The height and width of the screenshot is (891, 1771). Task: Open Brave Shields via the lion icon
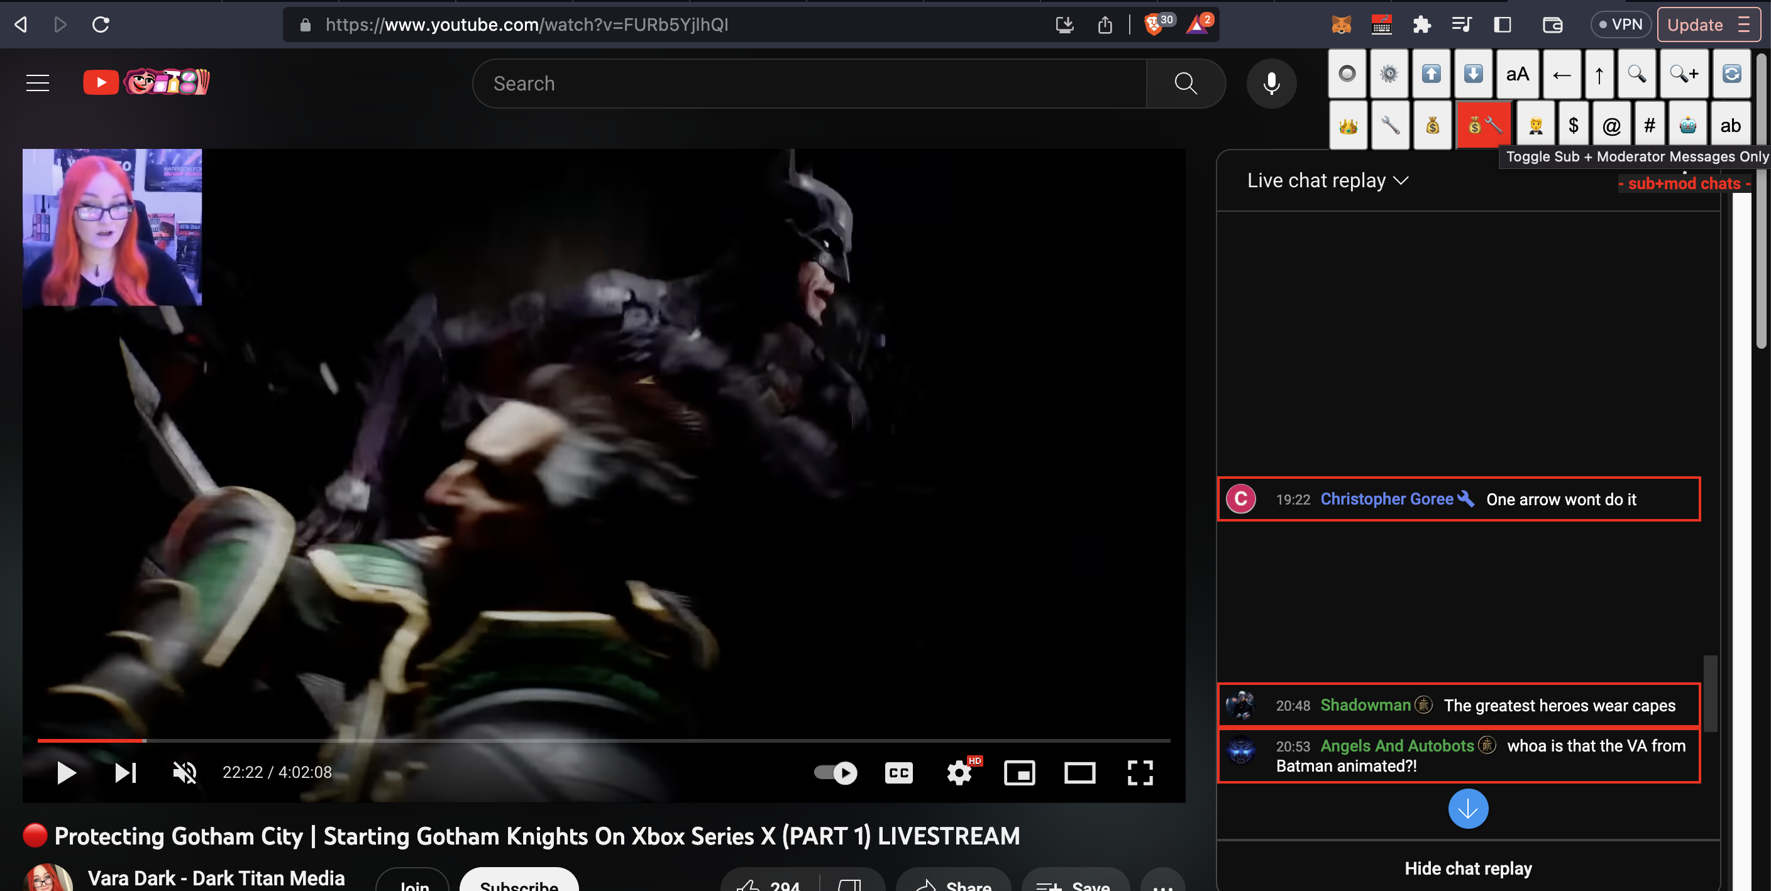1154,24
